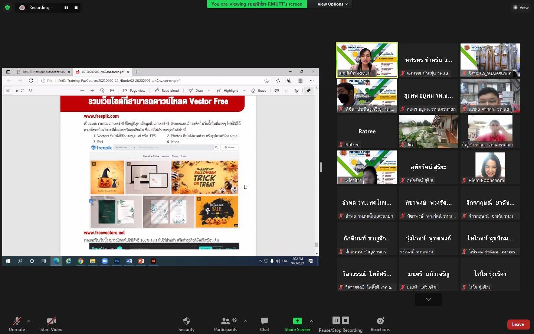Select the Draw tool in PDF toolbar
The image size is (534, 334).
pyautogui.click(x=196, y=91)
